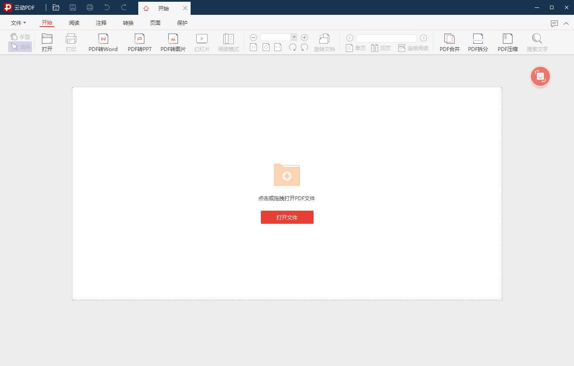Rotate page clockwise icon
The height and width of the screenshot is (366, 574).
click(293, 47)
